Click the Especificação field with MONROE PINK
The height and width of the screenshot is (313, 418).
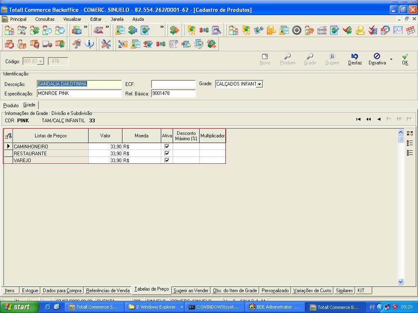pos(79,93)
